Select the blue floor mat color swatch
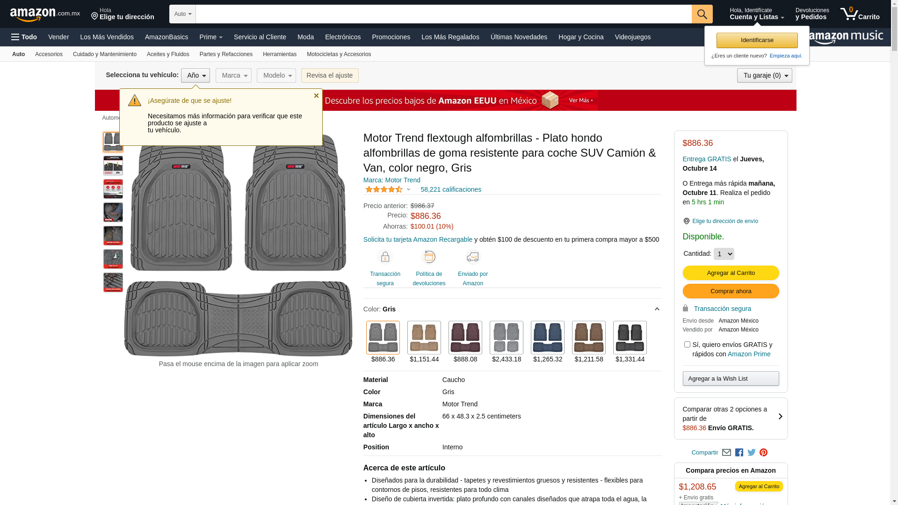 click(547, 338)
